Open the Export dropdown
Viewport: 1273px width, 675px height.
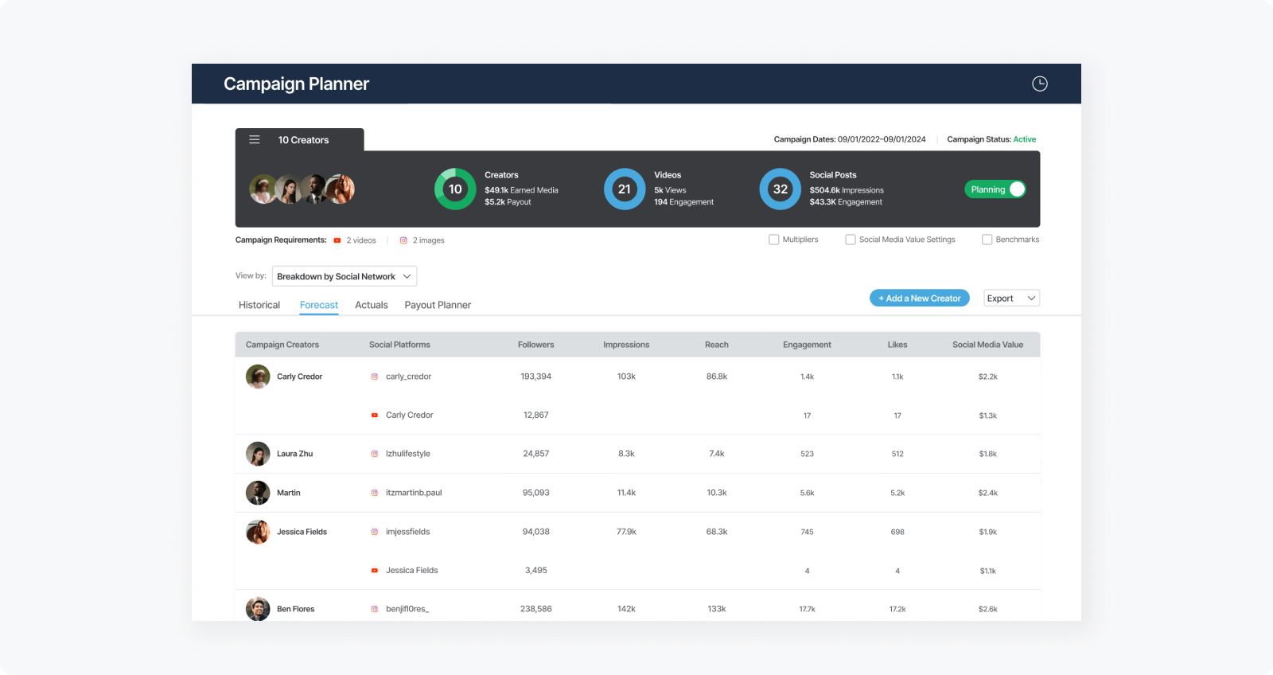1011,298
